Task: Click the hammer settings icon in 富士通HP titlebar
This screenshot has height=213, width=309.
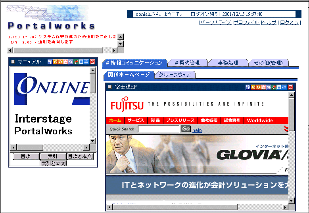Action: point(248,87)
